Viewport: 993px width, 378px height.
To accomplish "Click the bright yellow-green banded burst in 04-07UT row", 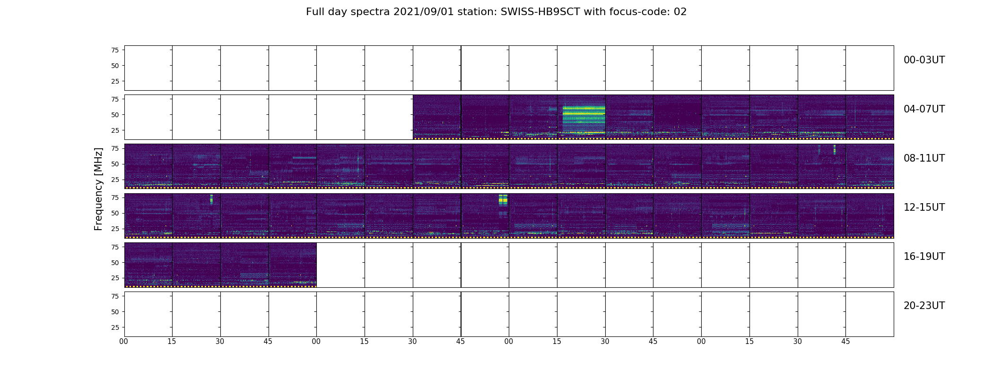I will coord(584,120).
